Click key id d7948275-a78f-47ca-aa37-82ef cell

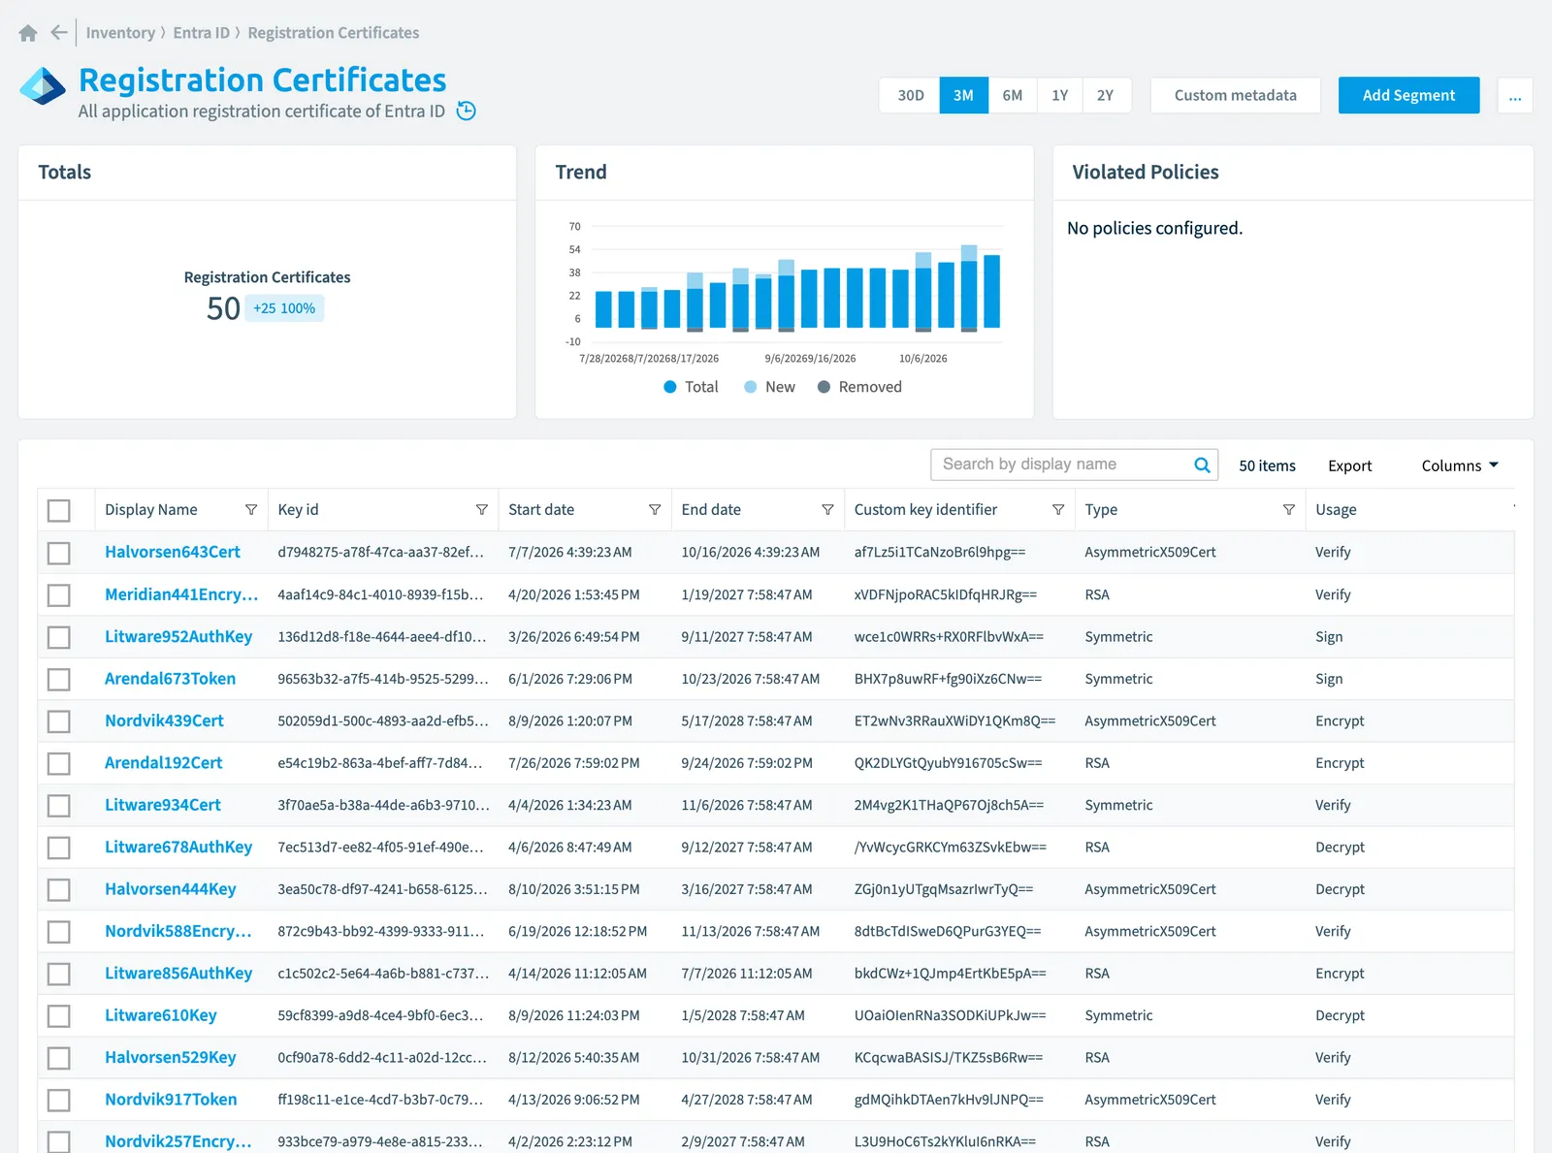pos(380,552)
